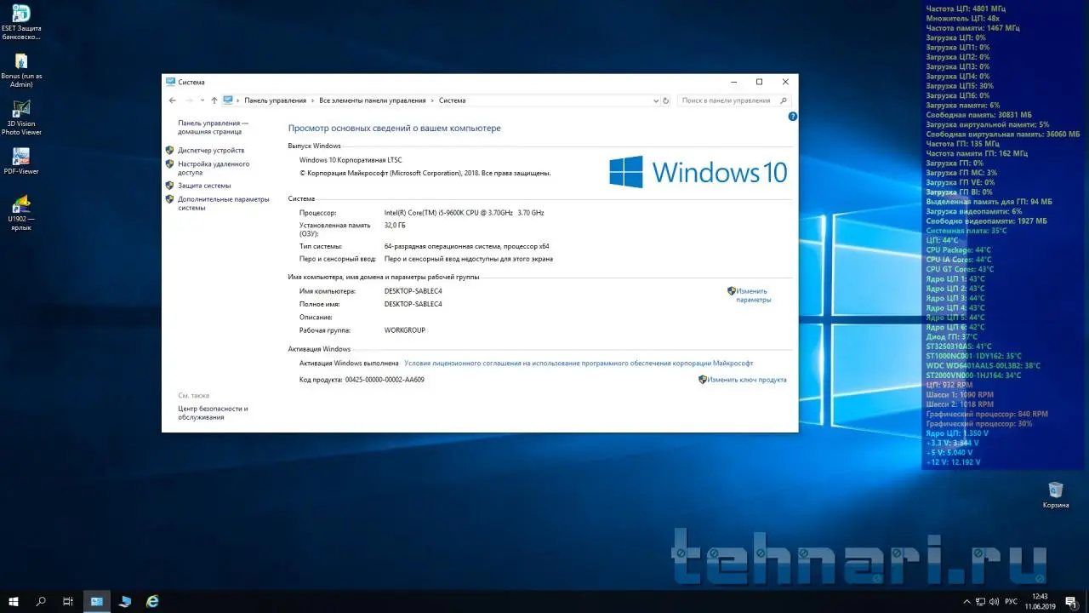The width and height of the screenshot is (1089, 613).
Task: Select the ESET Защита банковско... desktop icon
Action: click(x=21, y=22)
